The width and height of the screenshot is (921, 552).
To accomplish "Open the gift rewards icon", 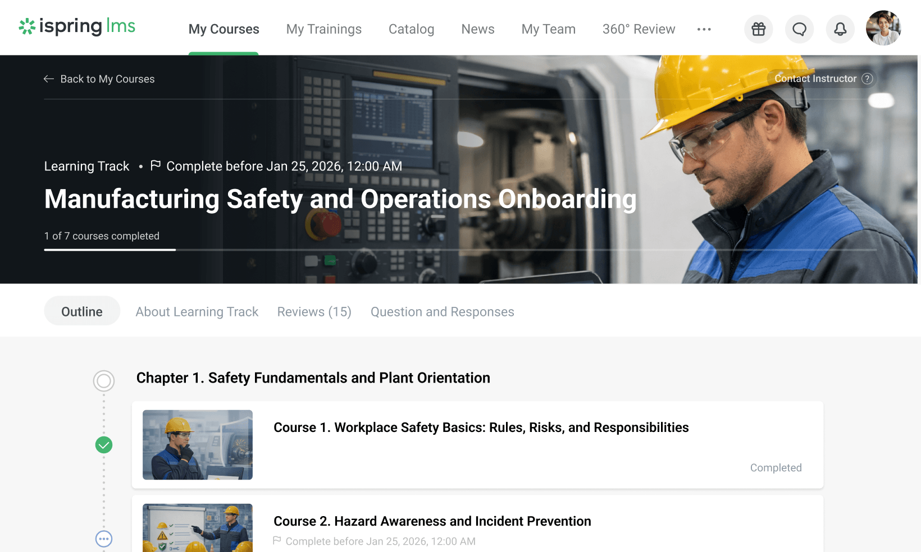I will point(758,29).
